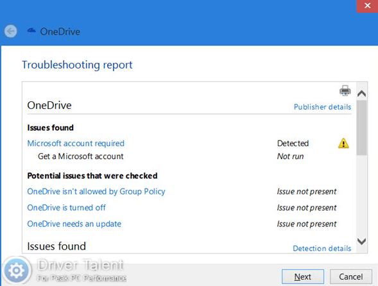378x286 pixels.
Task: Click the 'Troubleshooting report' heading
Action: pyautogui.click(x=77, y=65)
